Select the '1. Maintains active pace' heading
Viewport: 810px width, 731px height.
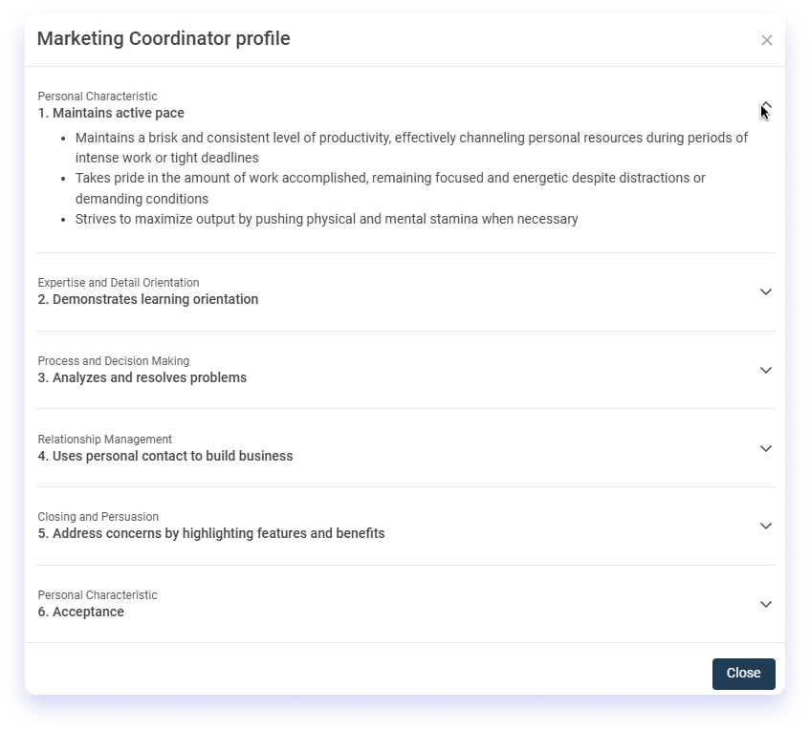(x=111, y=113)
